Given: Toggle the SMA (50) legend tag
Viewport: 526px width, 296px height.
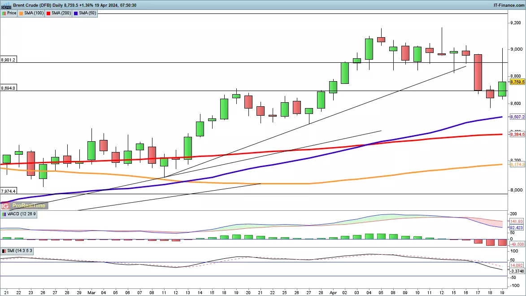Looking at the screenshot, I should [x=85, y=13].
